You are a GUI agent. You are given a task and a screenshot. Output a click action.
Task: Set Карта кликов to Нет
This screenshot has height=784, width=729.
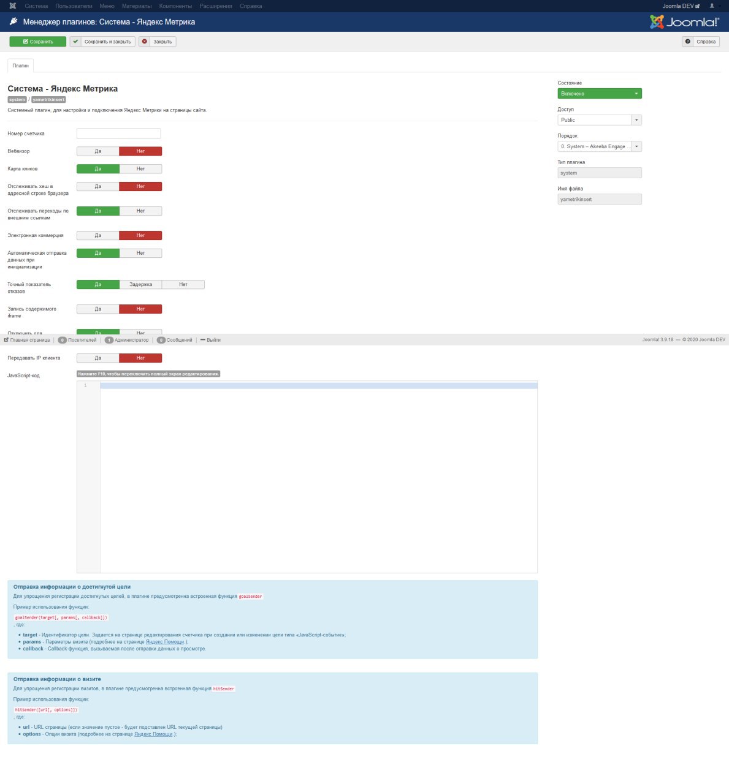pyautogui.click(x=140, y=168)
